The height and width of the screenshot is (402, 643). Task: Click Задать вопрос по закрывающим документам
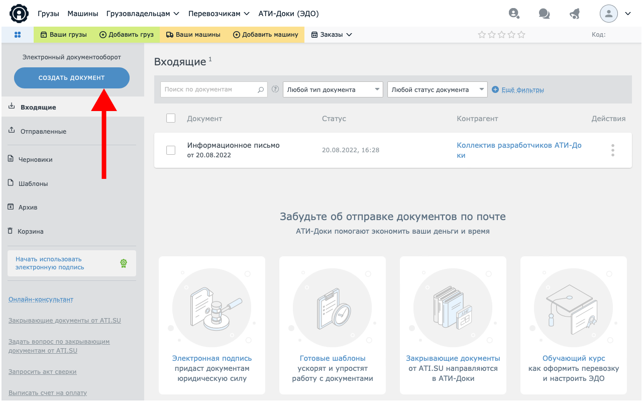tap(59, 346)
